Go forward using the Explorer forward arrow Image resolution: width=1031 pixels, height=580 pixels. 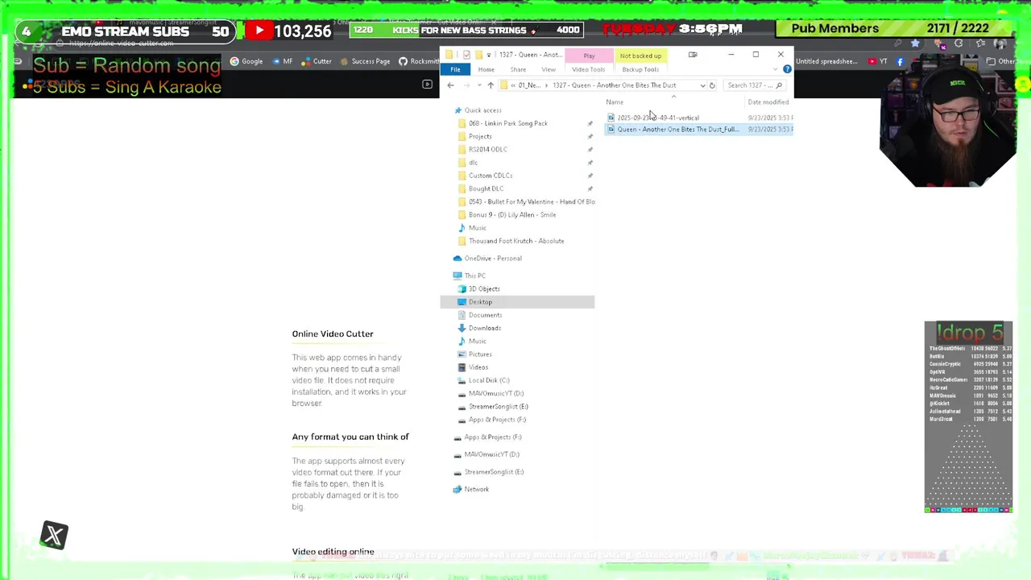(x=466, y=85)
